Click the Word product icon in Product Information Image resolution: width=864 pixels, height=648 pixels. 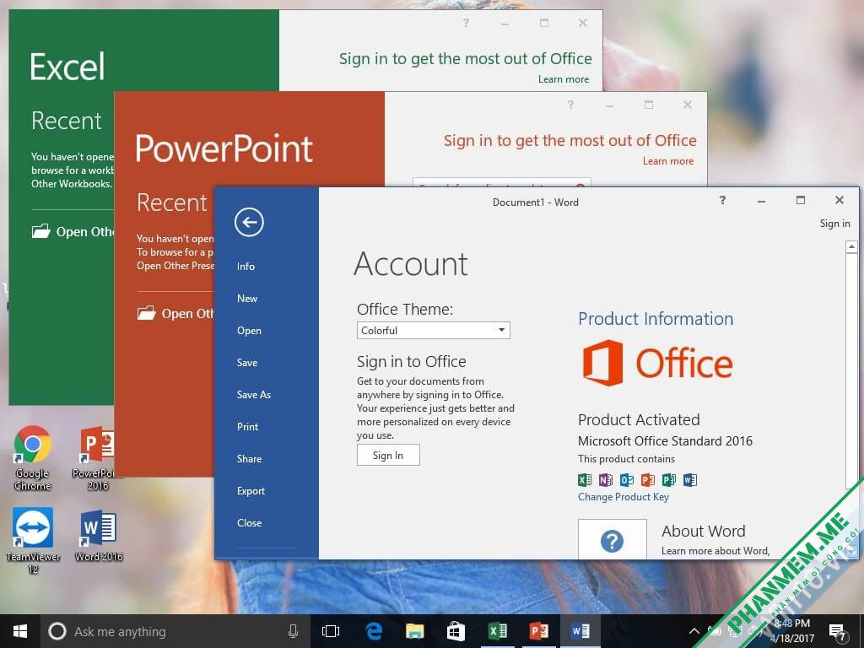coord(690,480)
